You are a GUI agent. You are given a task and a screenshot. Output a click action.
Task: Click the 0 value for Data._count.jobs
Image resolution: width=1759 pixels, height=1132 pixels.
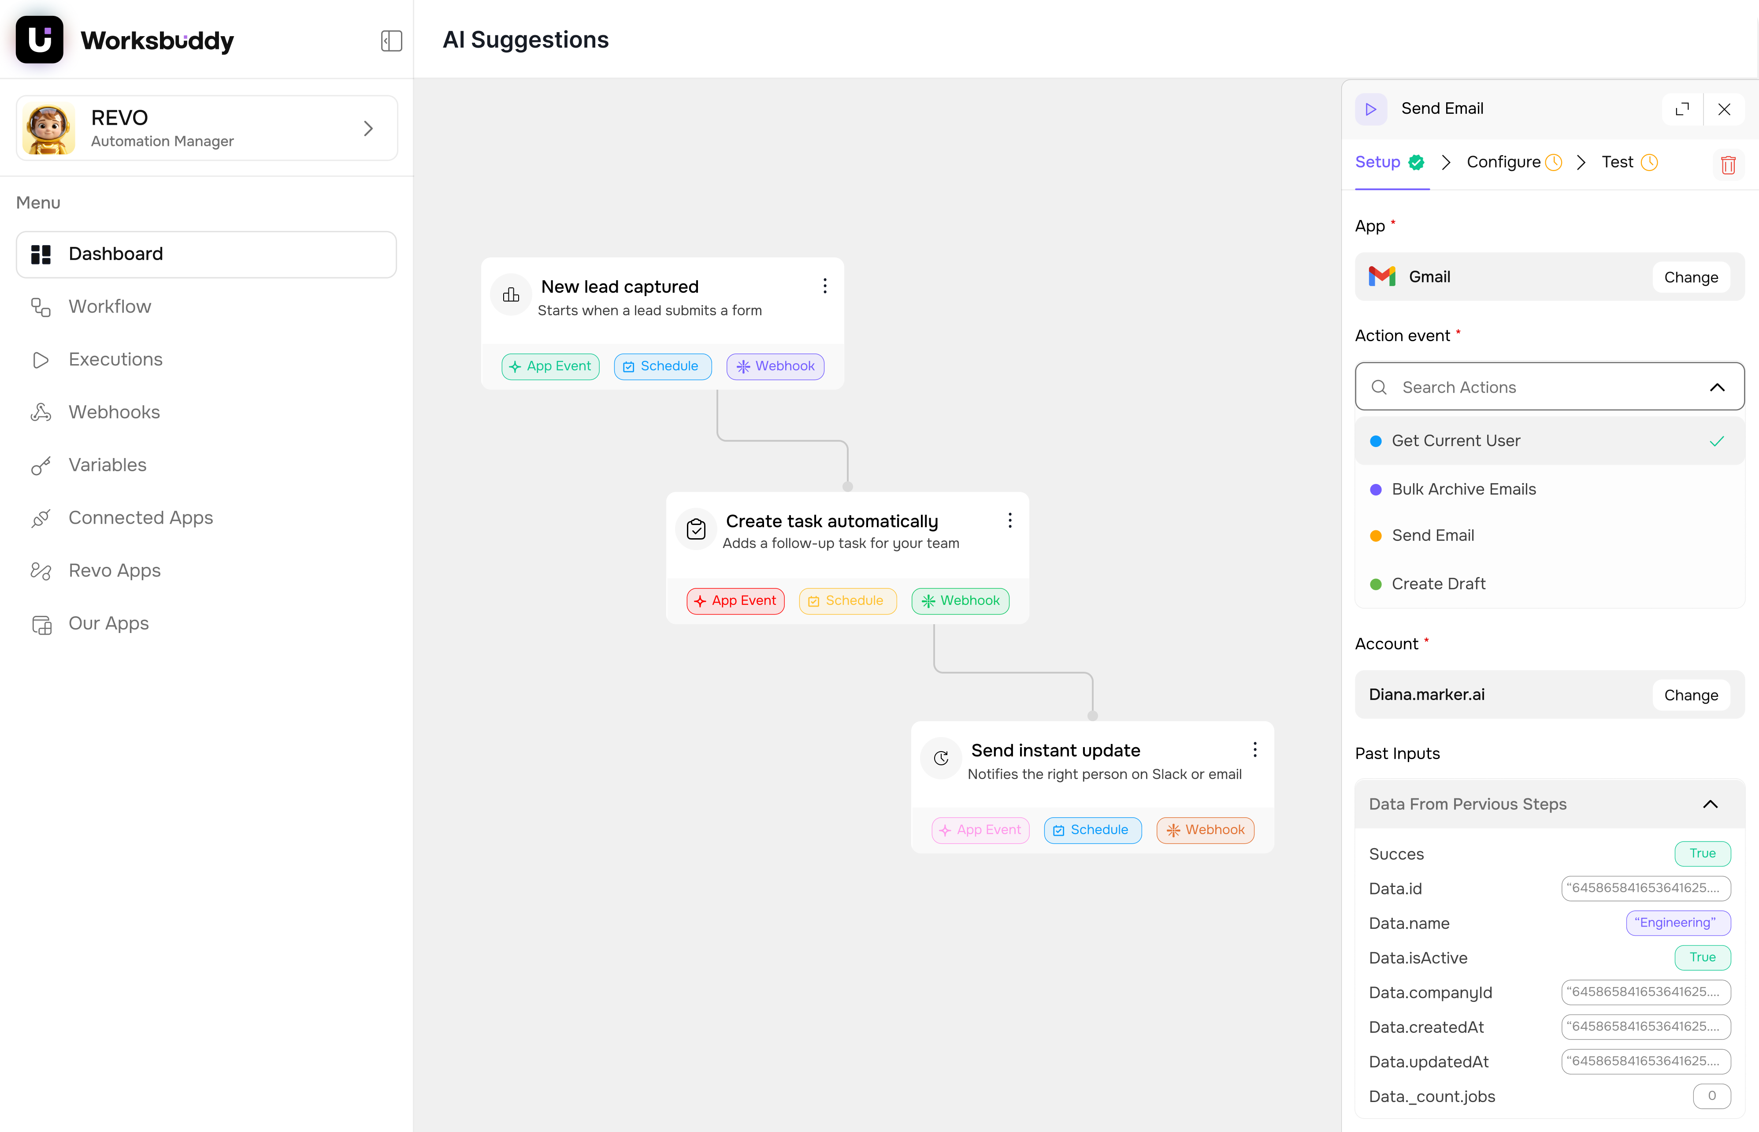pyautogui.click(x=1712, y=1097)
